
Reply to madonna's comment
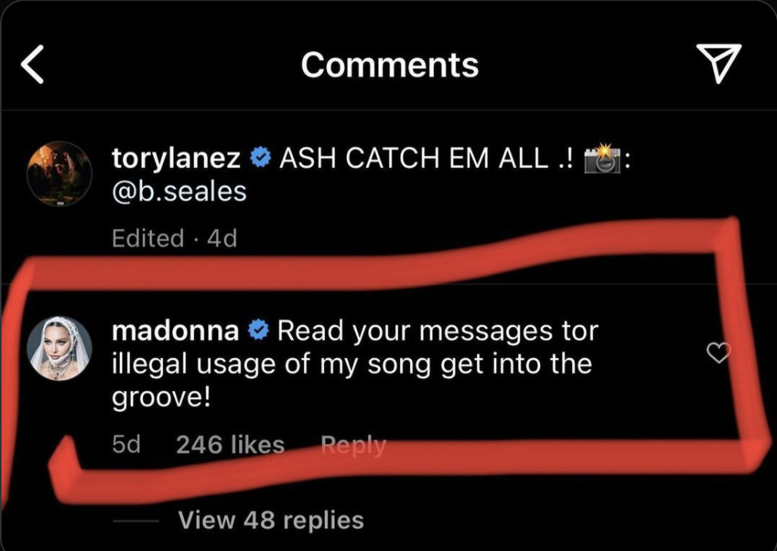pos(353,445)
